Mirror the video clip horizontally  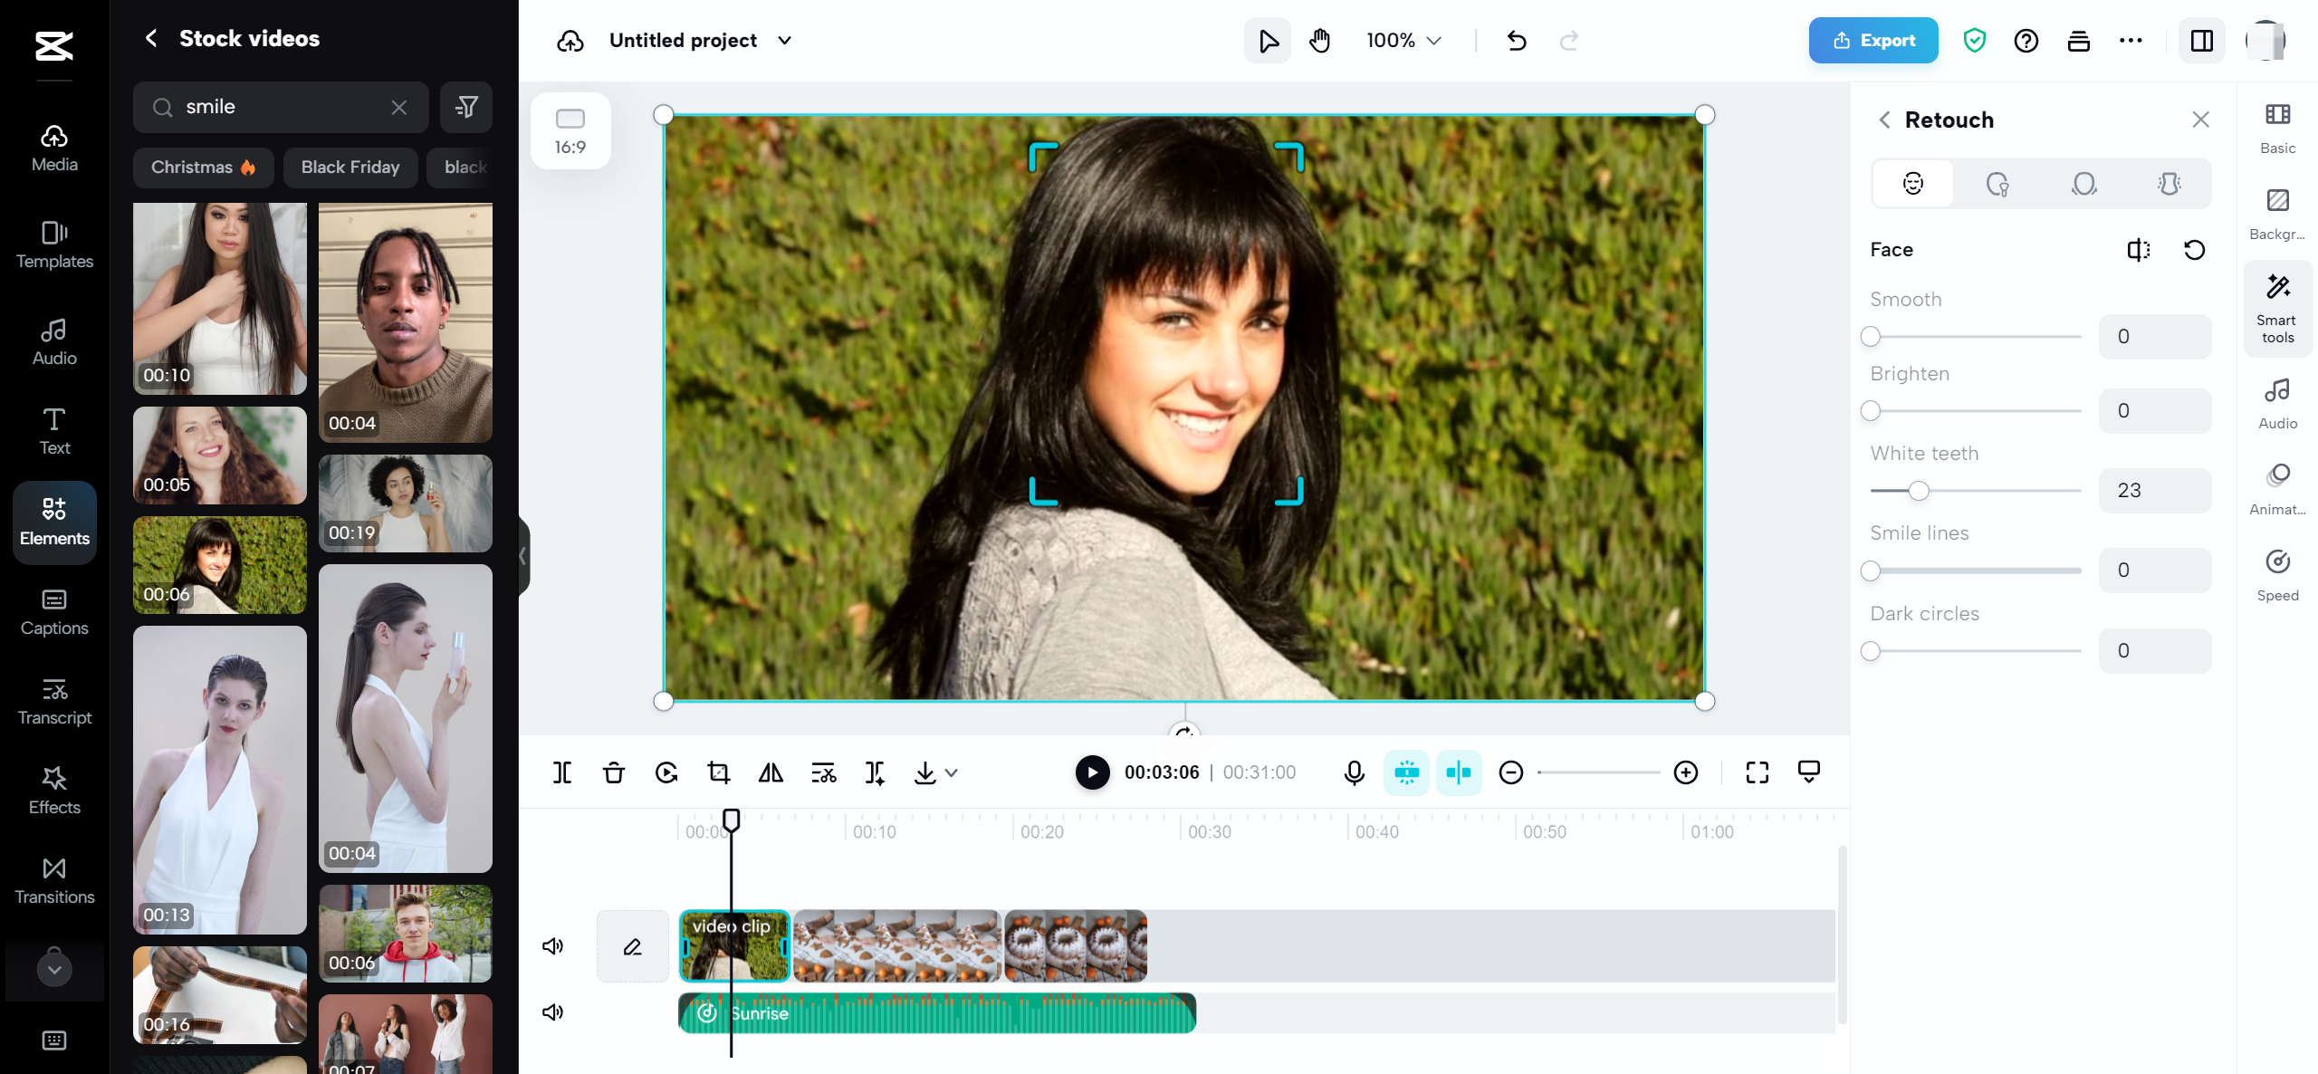(771, 772)
